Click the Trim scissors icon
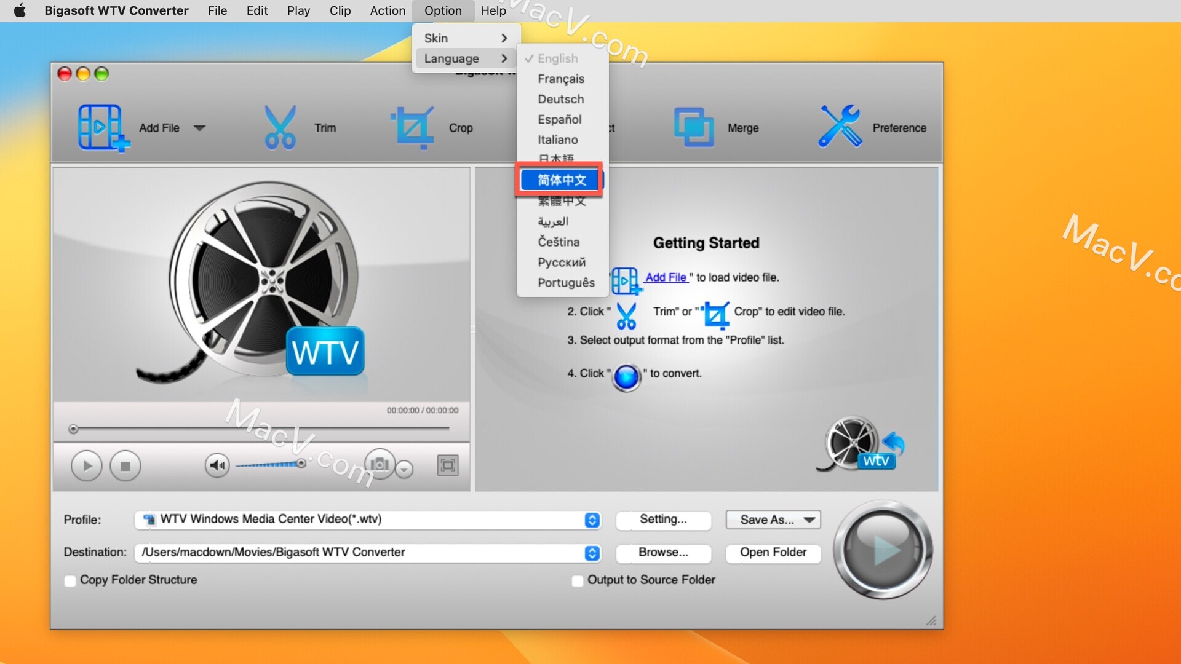 pos(280,127)
